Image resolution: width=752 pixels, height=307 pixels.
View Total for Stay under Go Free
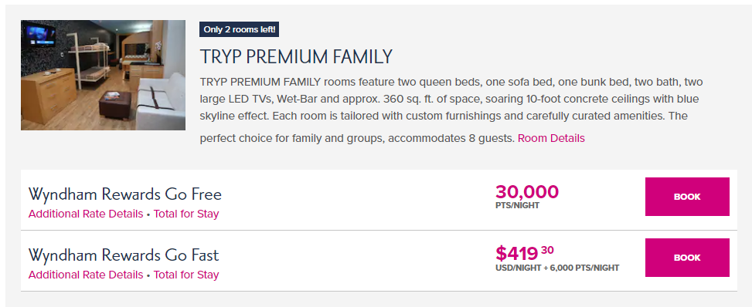pyautogui.click(x=186, y=214)
